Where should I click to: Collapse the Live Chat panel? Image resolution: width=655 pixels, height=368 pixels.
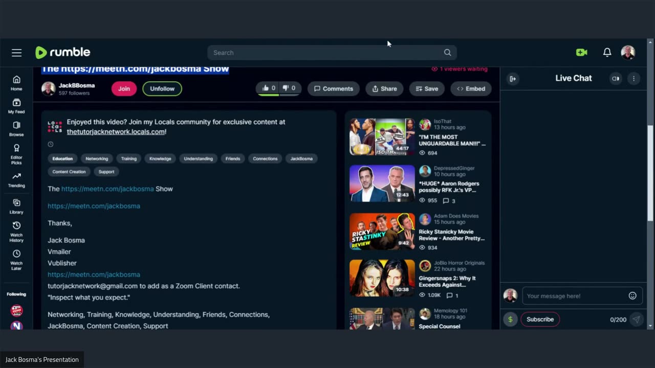click(512, 78)
